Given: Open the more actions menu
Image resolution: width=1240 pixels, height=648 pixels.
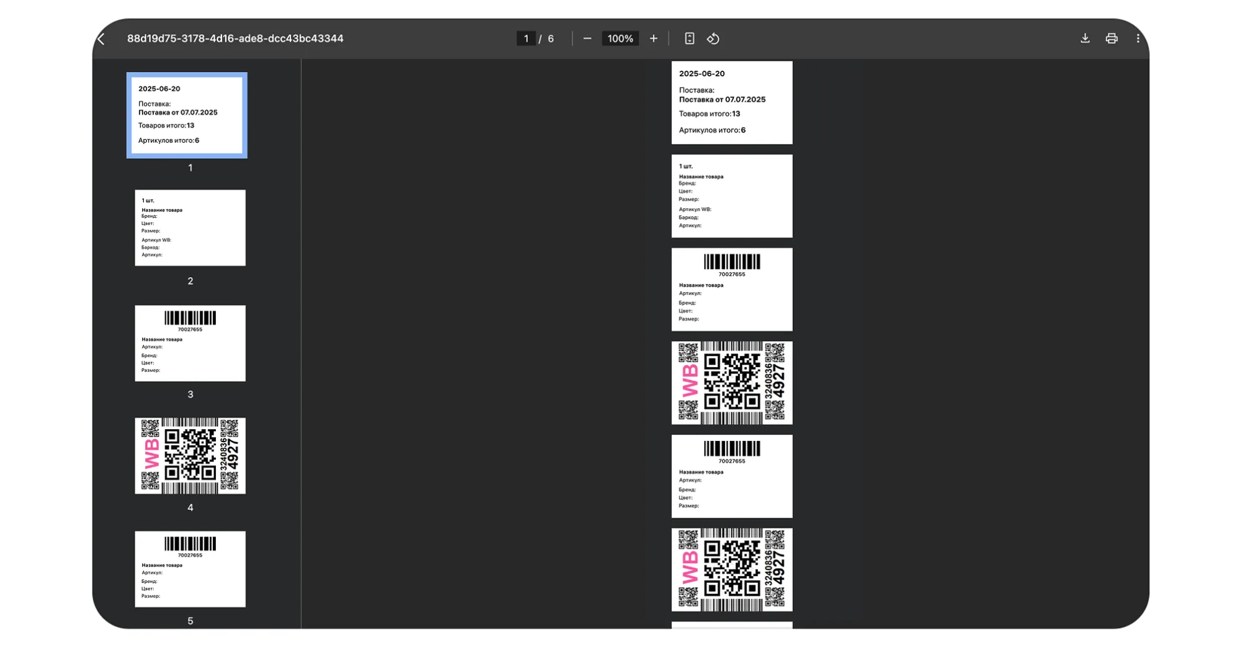Looking at the screenshot, I should pyautogui.click(x=1138, y=38).
